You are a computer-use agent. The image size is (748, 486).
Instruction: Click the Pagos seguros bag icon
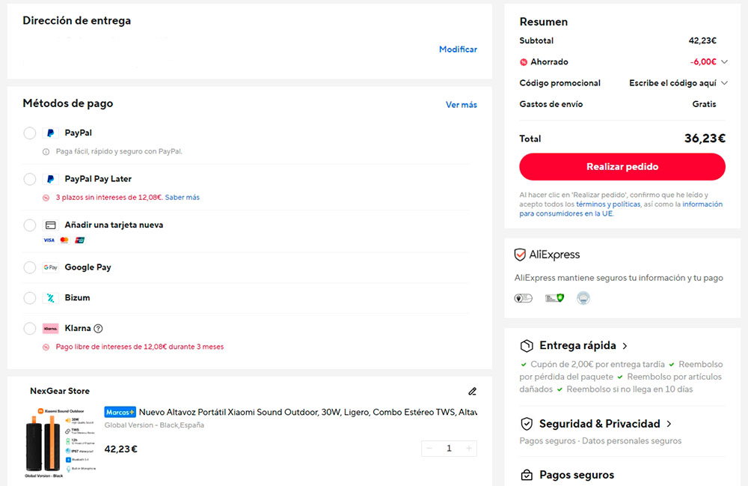pos(527,475)
